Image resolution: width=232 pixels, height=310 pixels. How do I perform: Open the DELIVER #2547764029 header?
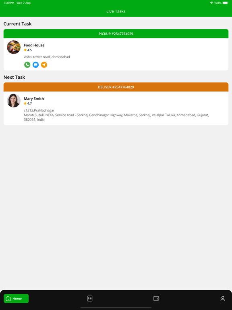[x=116, y=87]
